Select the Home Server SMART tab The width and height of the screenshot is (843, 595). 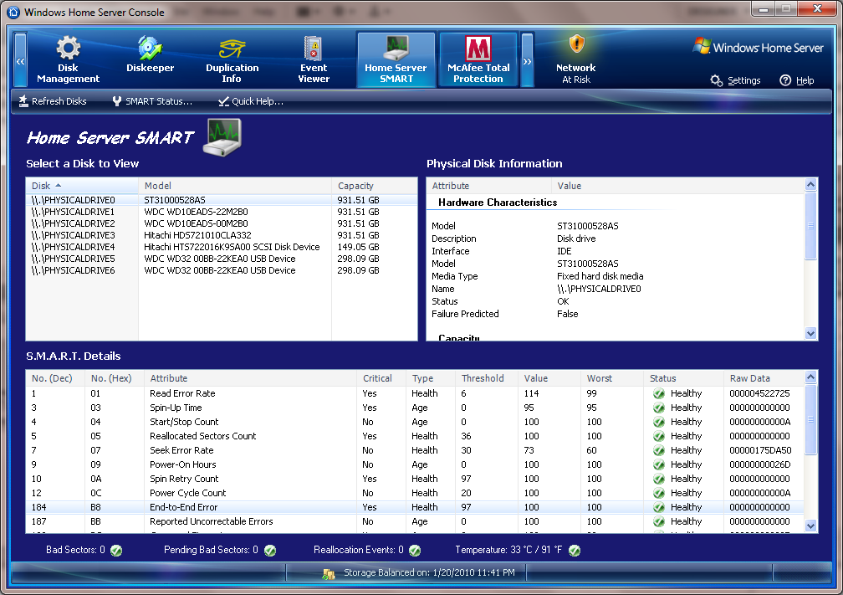[396, 59]
